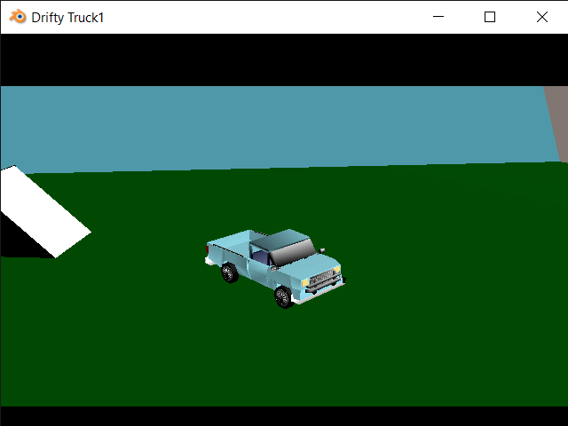
Task: Click the green ground right of the truck
Action: pos(444,266)
